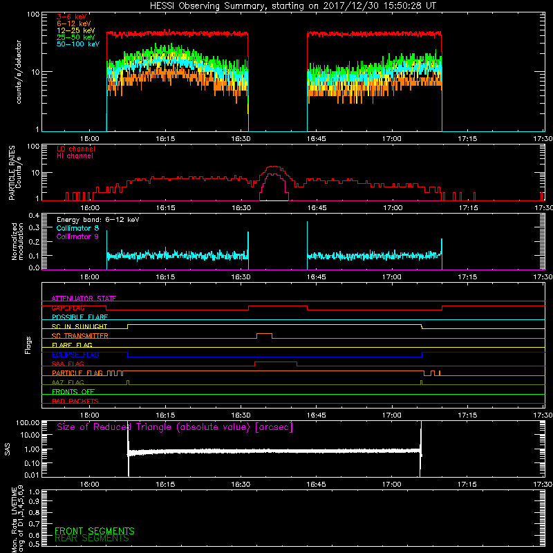Click the 'counts/s/detector' axis label
This screenshot has height=553, width=553.
(x=19, y=72)
